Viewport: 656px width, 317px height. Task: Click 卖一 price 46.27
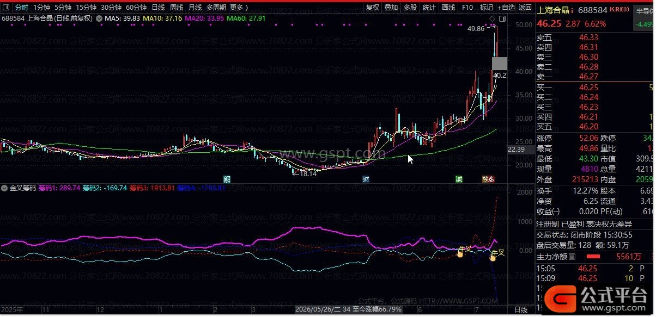click(x=588, y=77)
